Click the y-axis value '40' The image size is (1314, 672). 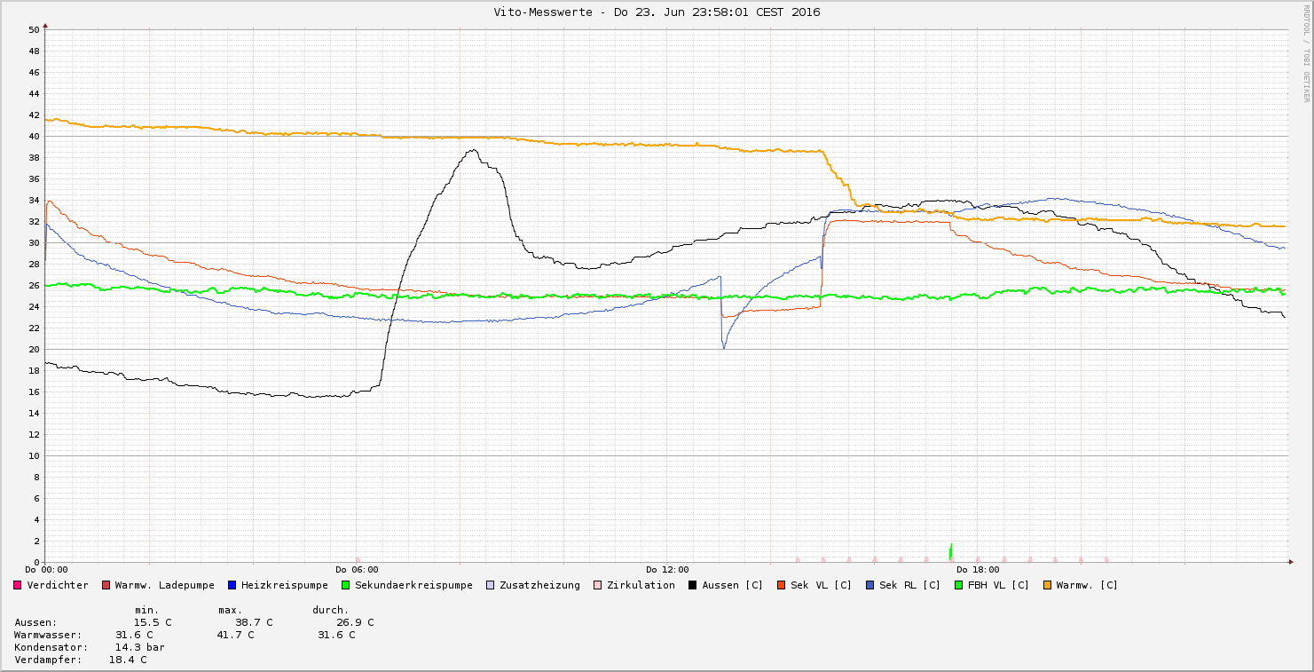tap(34, 137)
